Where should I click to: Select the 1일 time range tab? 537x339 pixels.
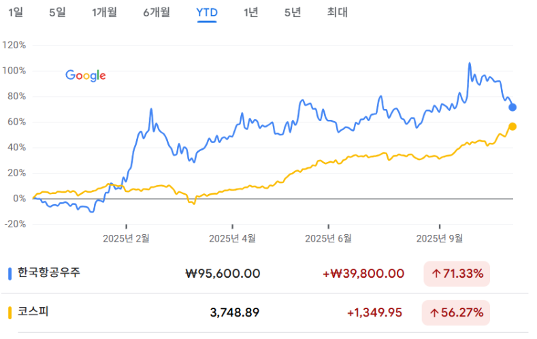click(15, 12)
